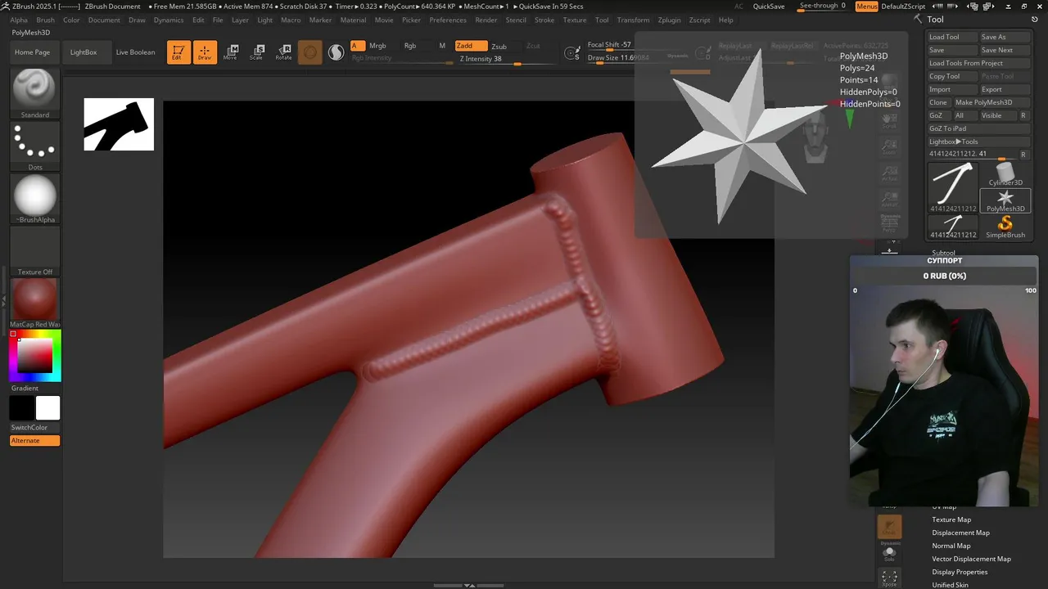This screenshot has width=1048, height=589.
Task: Click the white secondary color swatch
Action: [47, 407]
